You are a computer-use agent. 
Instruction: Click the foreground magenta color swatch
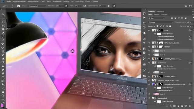(x=2, y=105)
